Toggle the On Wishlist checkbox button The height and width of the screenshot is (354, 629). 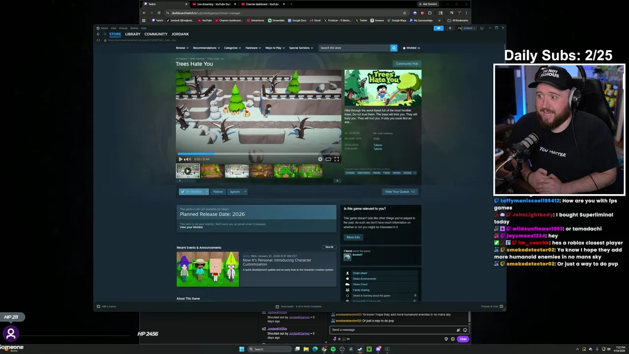191,192
